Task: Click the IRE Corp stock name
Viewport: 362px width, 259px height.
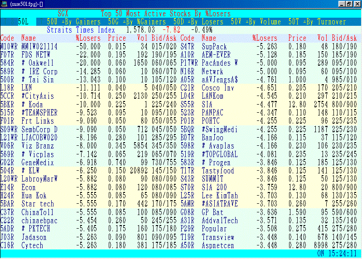Action: point(39,72)
